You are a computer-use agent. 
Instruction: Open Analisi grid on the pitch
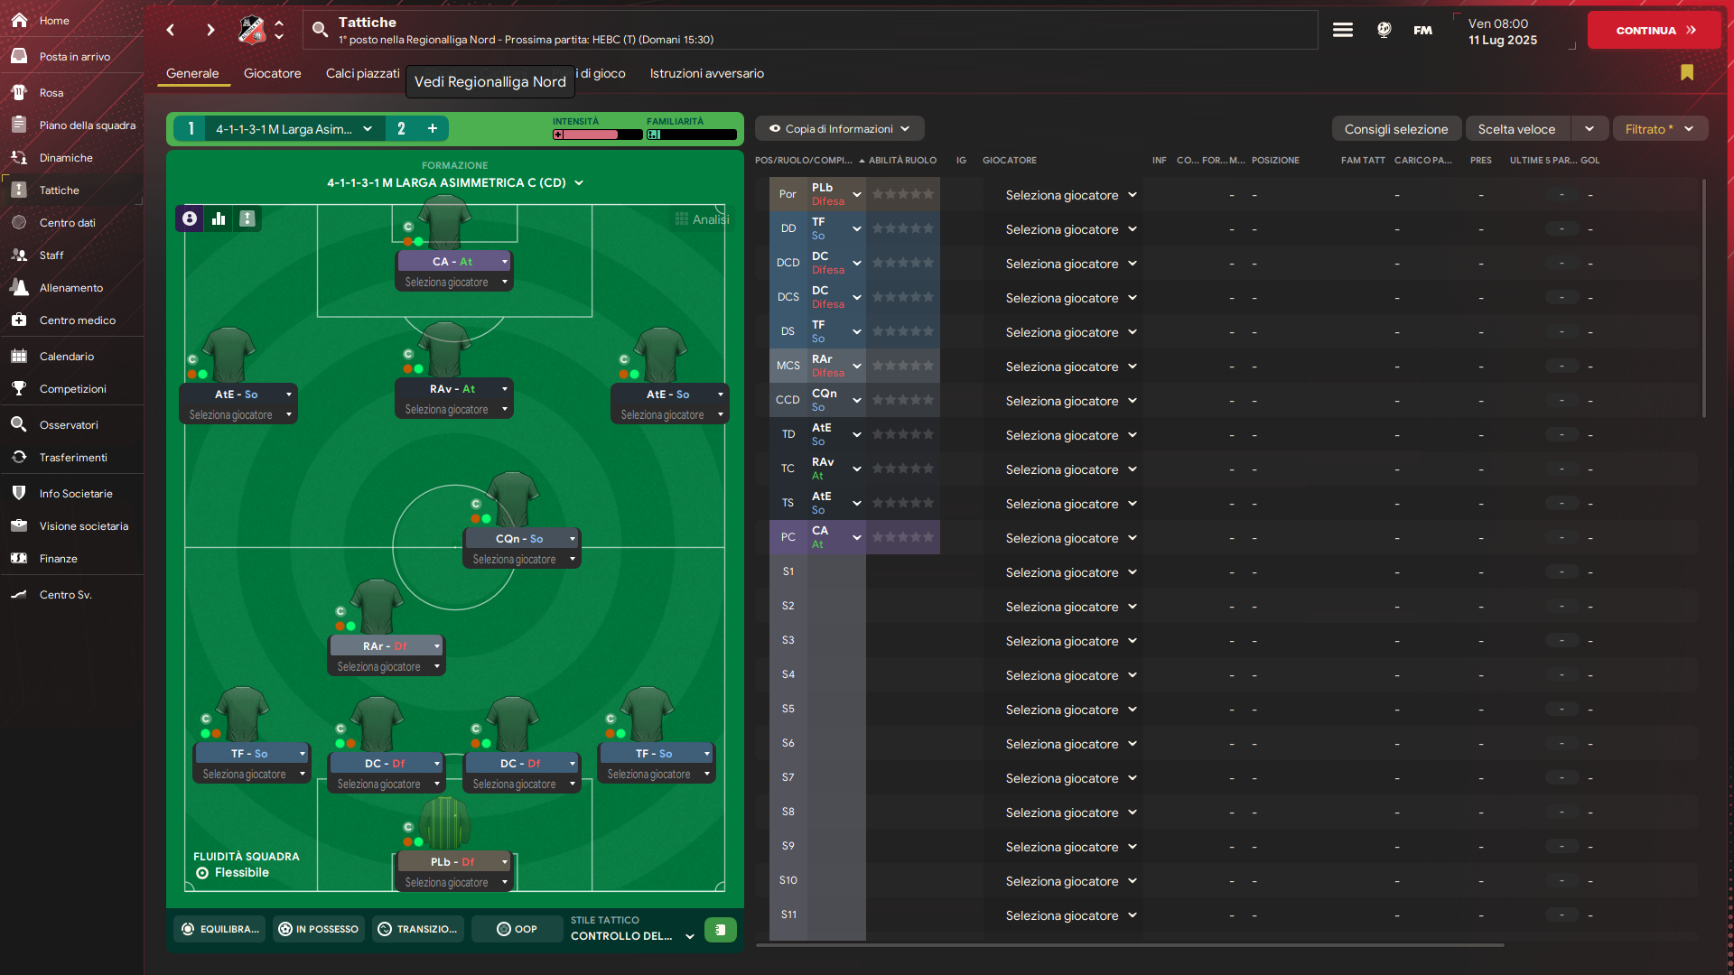coord(702,218)
